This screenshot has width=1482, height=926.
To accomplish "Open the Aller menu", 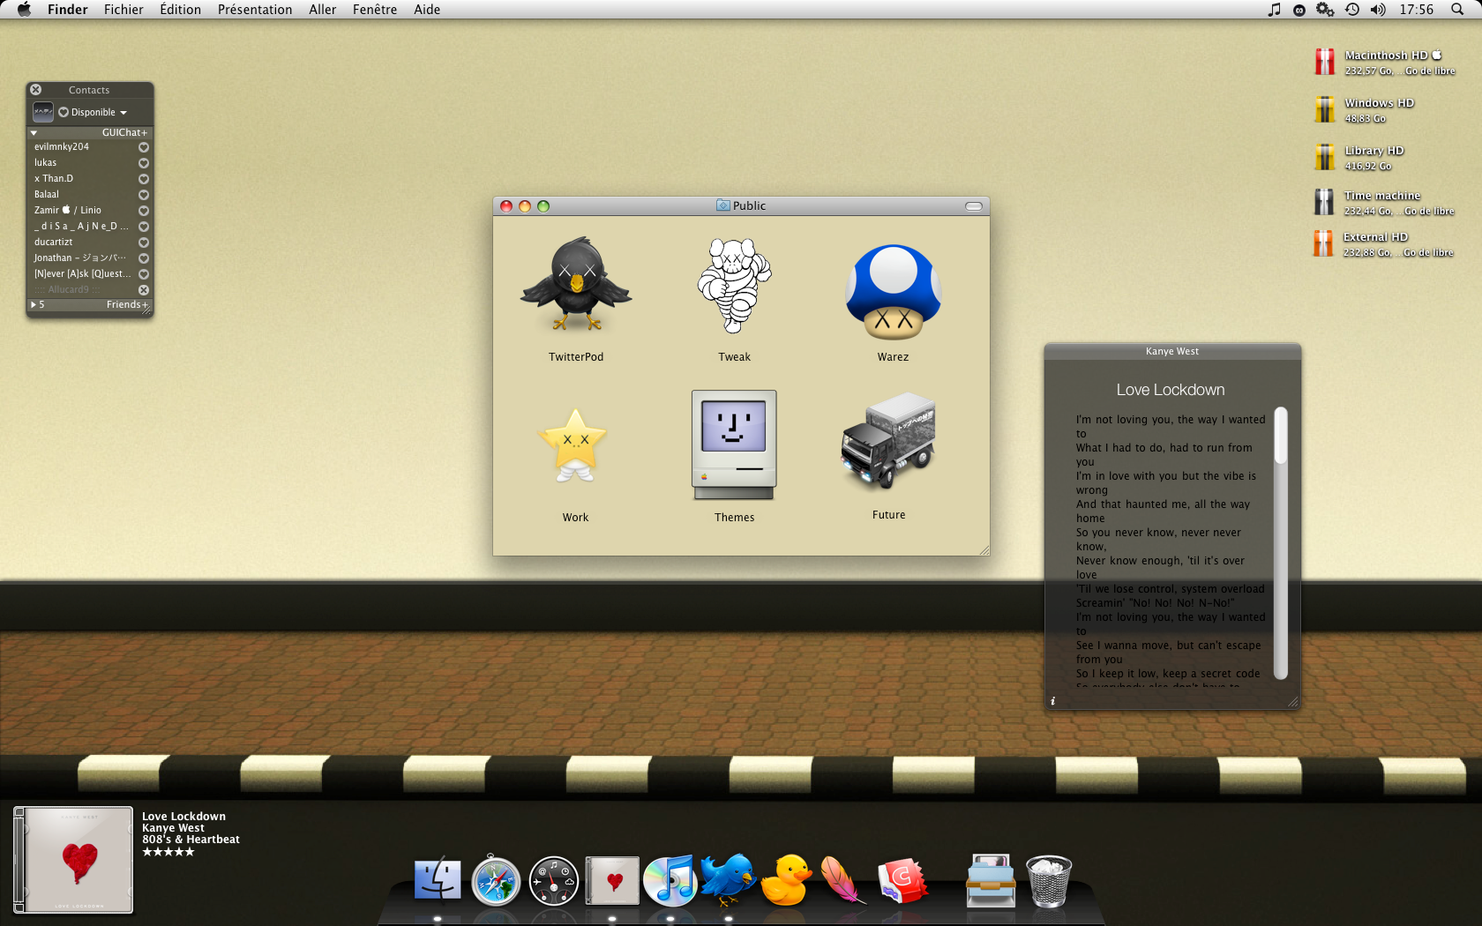I will pyautogui.click(x=322, y=9).
